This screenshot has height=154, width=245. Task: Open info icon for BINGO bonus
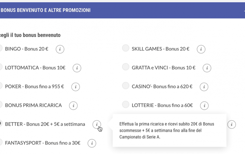60,49
